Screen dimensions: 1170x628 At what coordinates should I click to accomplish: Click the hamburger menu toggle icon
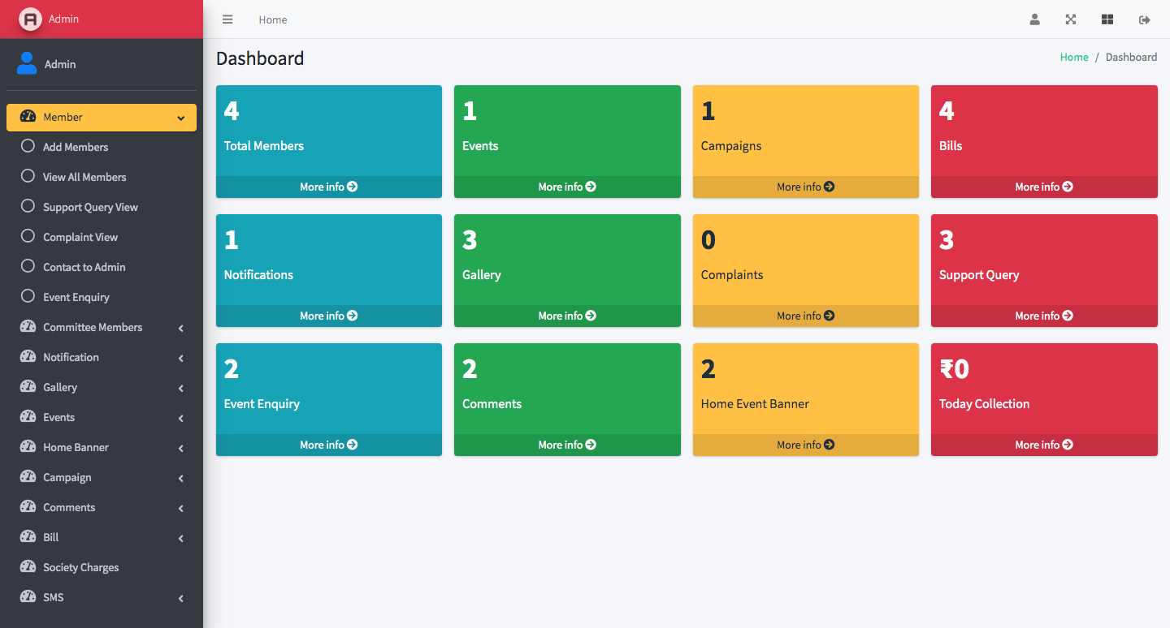tap(227, 19)
